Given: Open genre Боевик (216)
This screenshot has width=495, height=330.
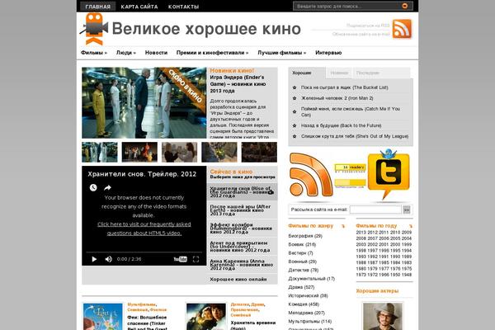Looking at the screenshot, I should (x=302, y=244).
